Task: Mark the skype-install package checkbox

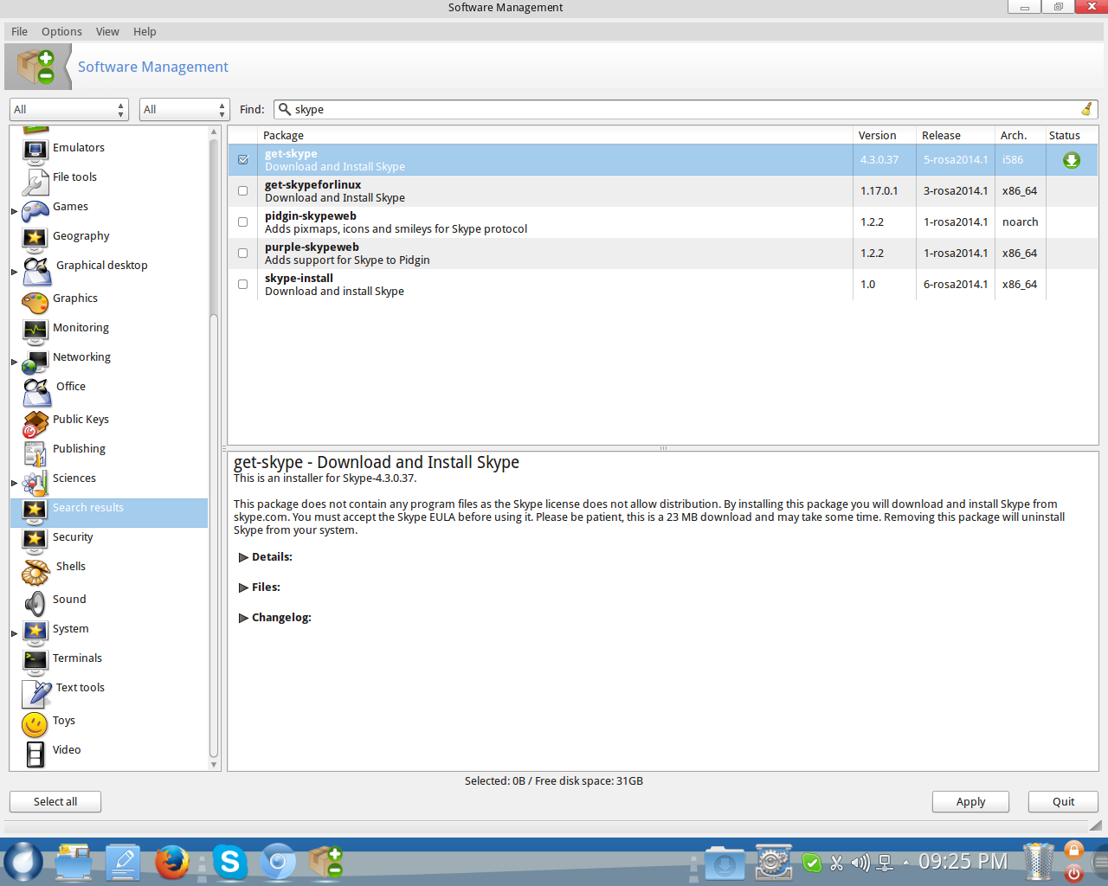Action: (243, 285)
